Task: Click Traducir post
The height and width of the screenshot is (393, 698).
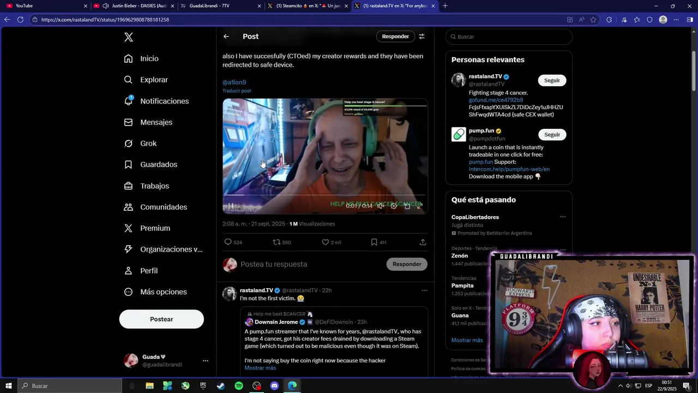Action: 237,91
